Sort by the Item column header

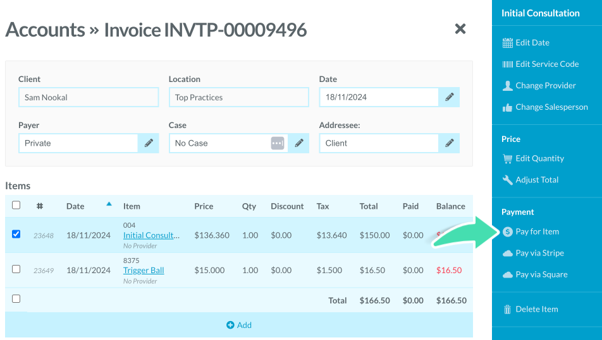pyautogui.click(x=132, y=206)
